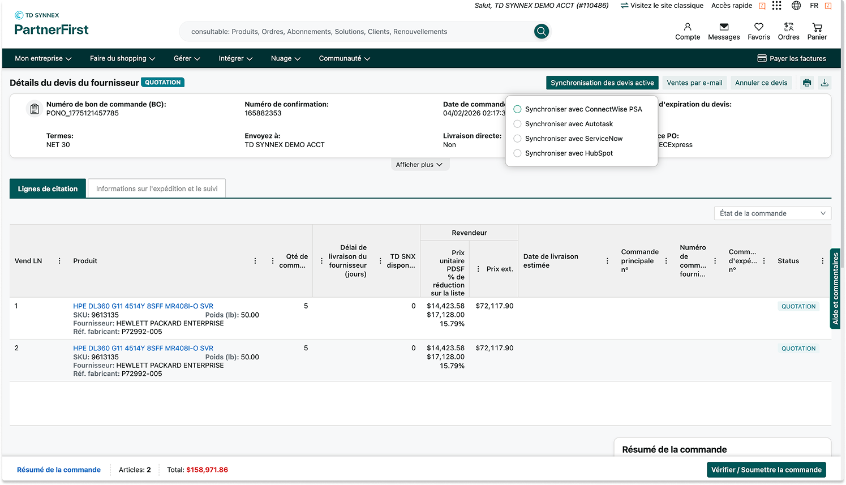Viewport: 846px width, 485px height.
Task: Expand Gérer menu
Action: click(187, 58)
